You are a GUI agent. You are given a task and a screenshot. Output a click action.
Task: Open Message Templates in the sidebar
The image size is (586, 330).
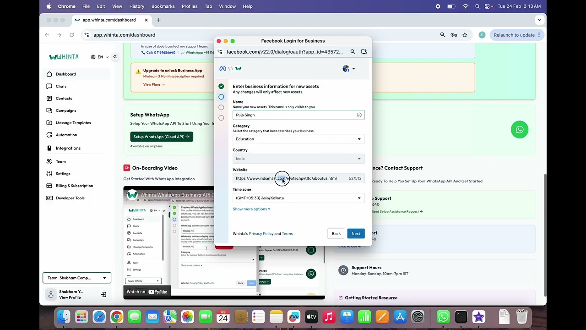[73, 123]
